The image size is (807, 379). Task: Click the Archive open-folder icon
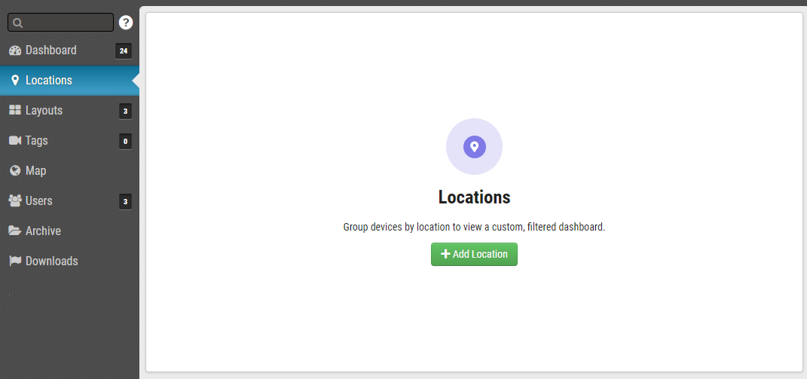15,231
